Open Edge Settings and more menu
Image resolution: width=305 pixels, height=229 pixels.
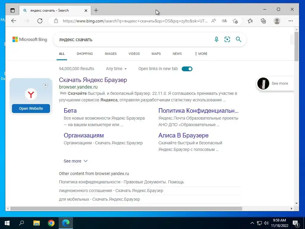coord(291,21)
